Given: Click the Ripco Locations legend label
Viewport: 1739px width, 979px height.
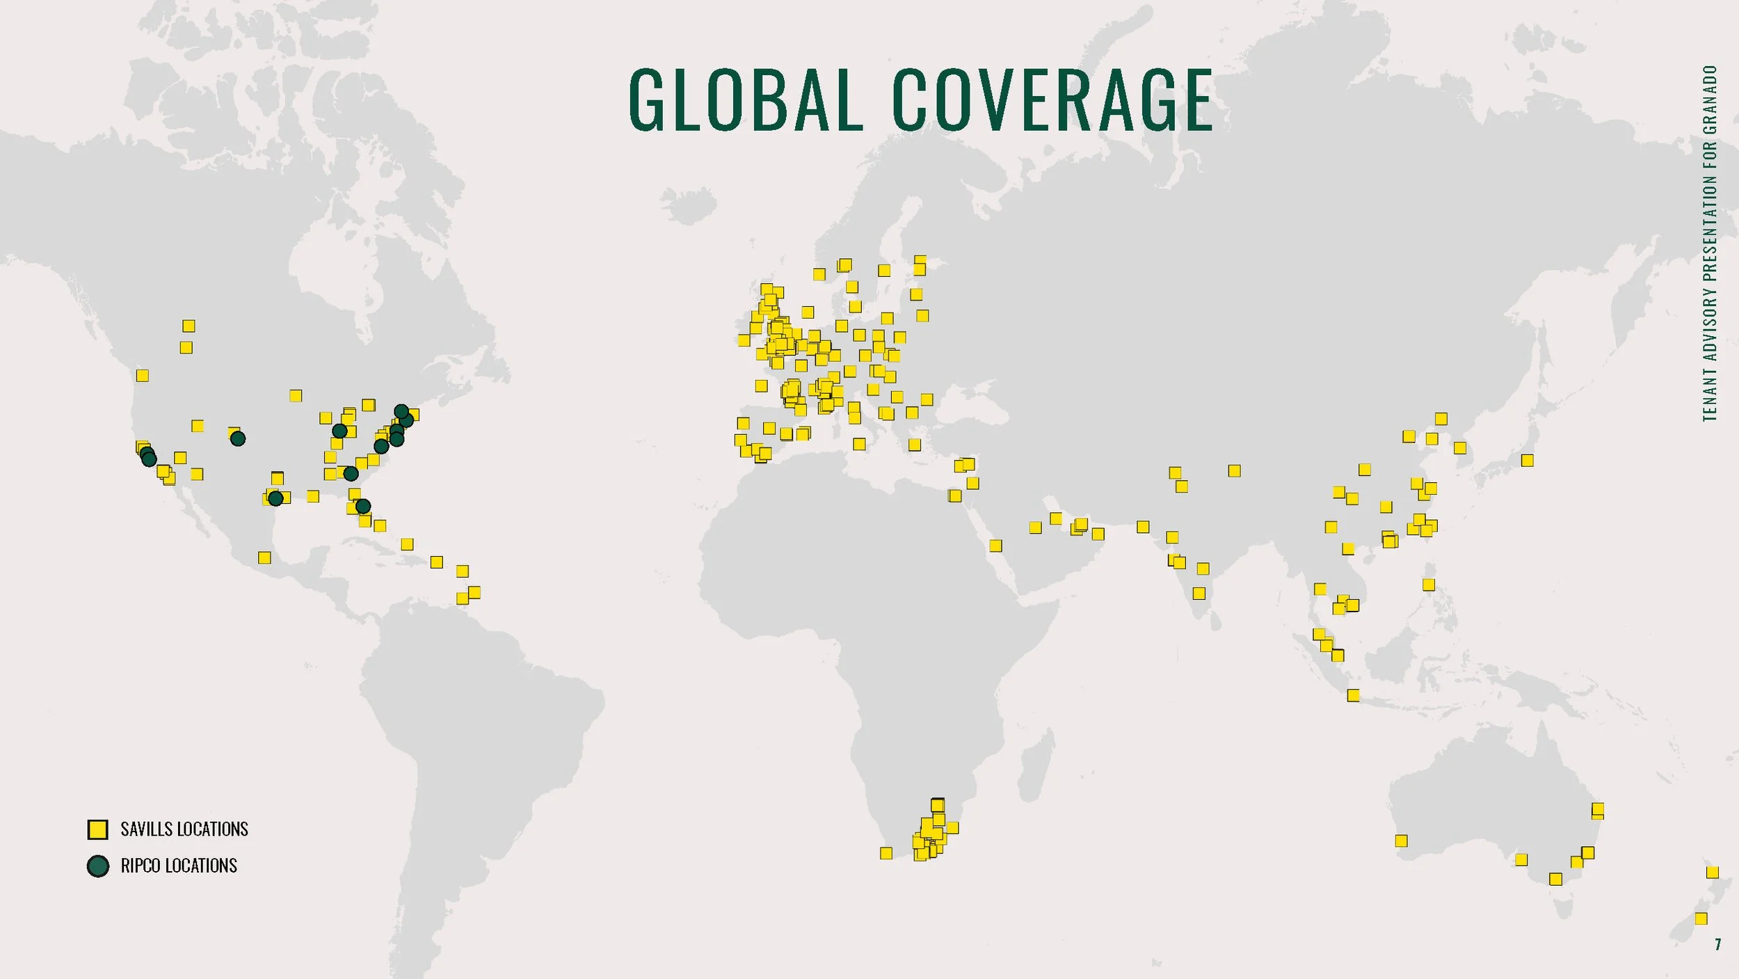Looking at the screenshot, I should tap(179, 866).
